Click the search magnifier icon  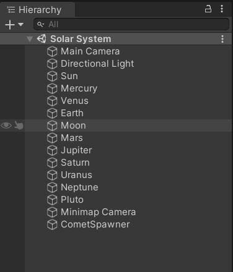[40, 25]
